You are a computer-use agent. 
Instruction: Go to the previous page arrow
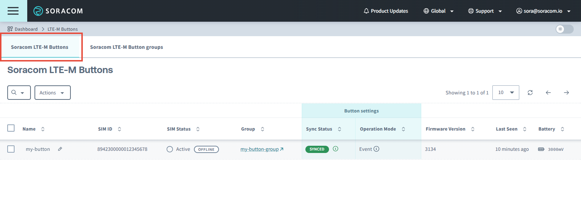pos(548,93)
